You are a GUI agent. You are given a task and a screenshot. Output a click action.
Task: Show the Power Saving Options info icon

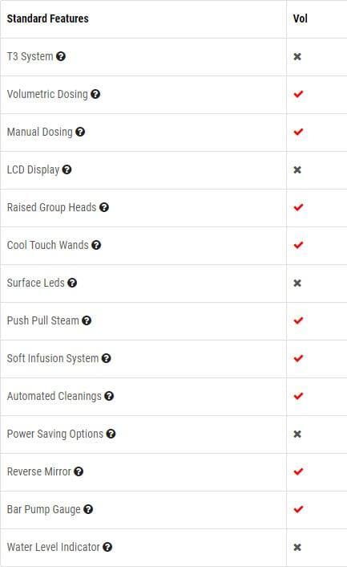[x=111, y=434]
